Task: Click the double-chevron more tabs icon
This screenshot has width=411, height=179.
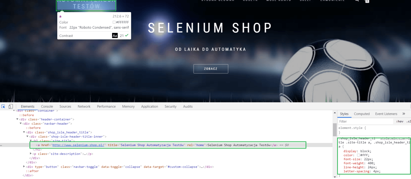Action: 404,114
